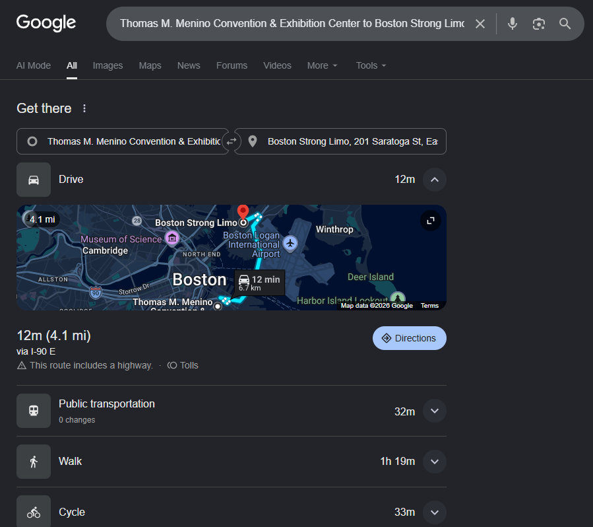Click the Drive car icon
Screen dimensions: 593x527
(34, 180)
